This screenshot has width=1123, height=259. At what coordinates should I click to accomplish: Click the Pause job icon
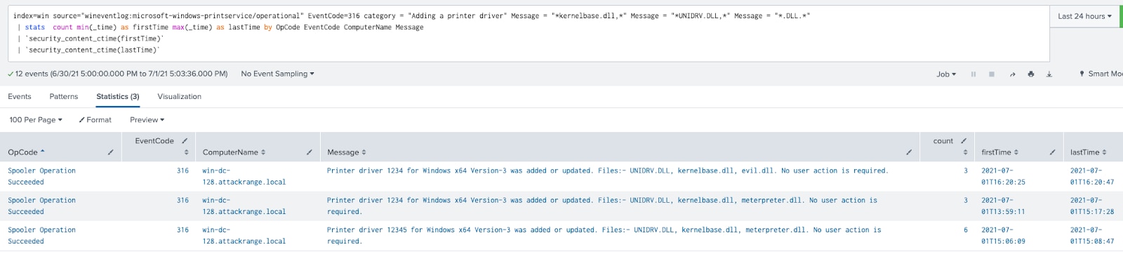(974, 74)
